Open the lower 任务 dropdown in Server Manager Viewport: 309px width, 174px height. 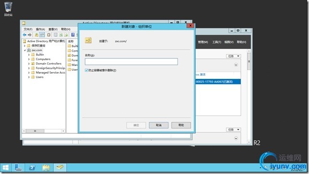pyautogui.click(x=233, y=130)
